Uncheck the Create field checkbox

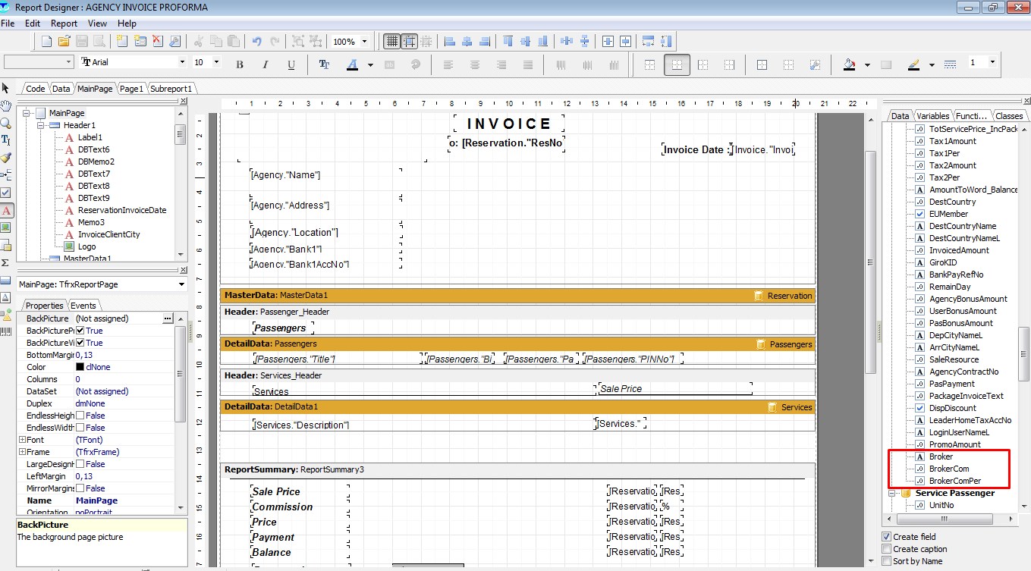pyautogui.click(x=887, y=537)
